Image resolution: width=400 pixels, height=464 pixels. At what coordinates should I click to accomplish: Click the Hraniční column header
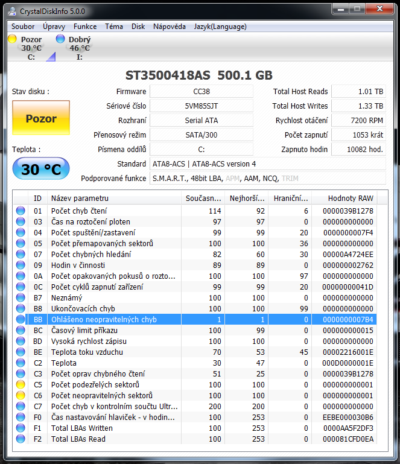tap(290, 199)
